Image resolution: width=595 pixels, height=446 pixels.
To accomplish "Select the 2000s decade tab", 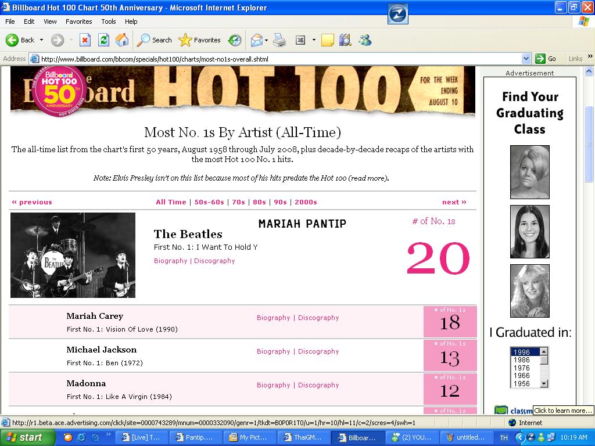I will pyautogui.click(x=306, y=202).
